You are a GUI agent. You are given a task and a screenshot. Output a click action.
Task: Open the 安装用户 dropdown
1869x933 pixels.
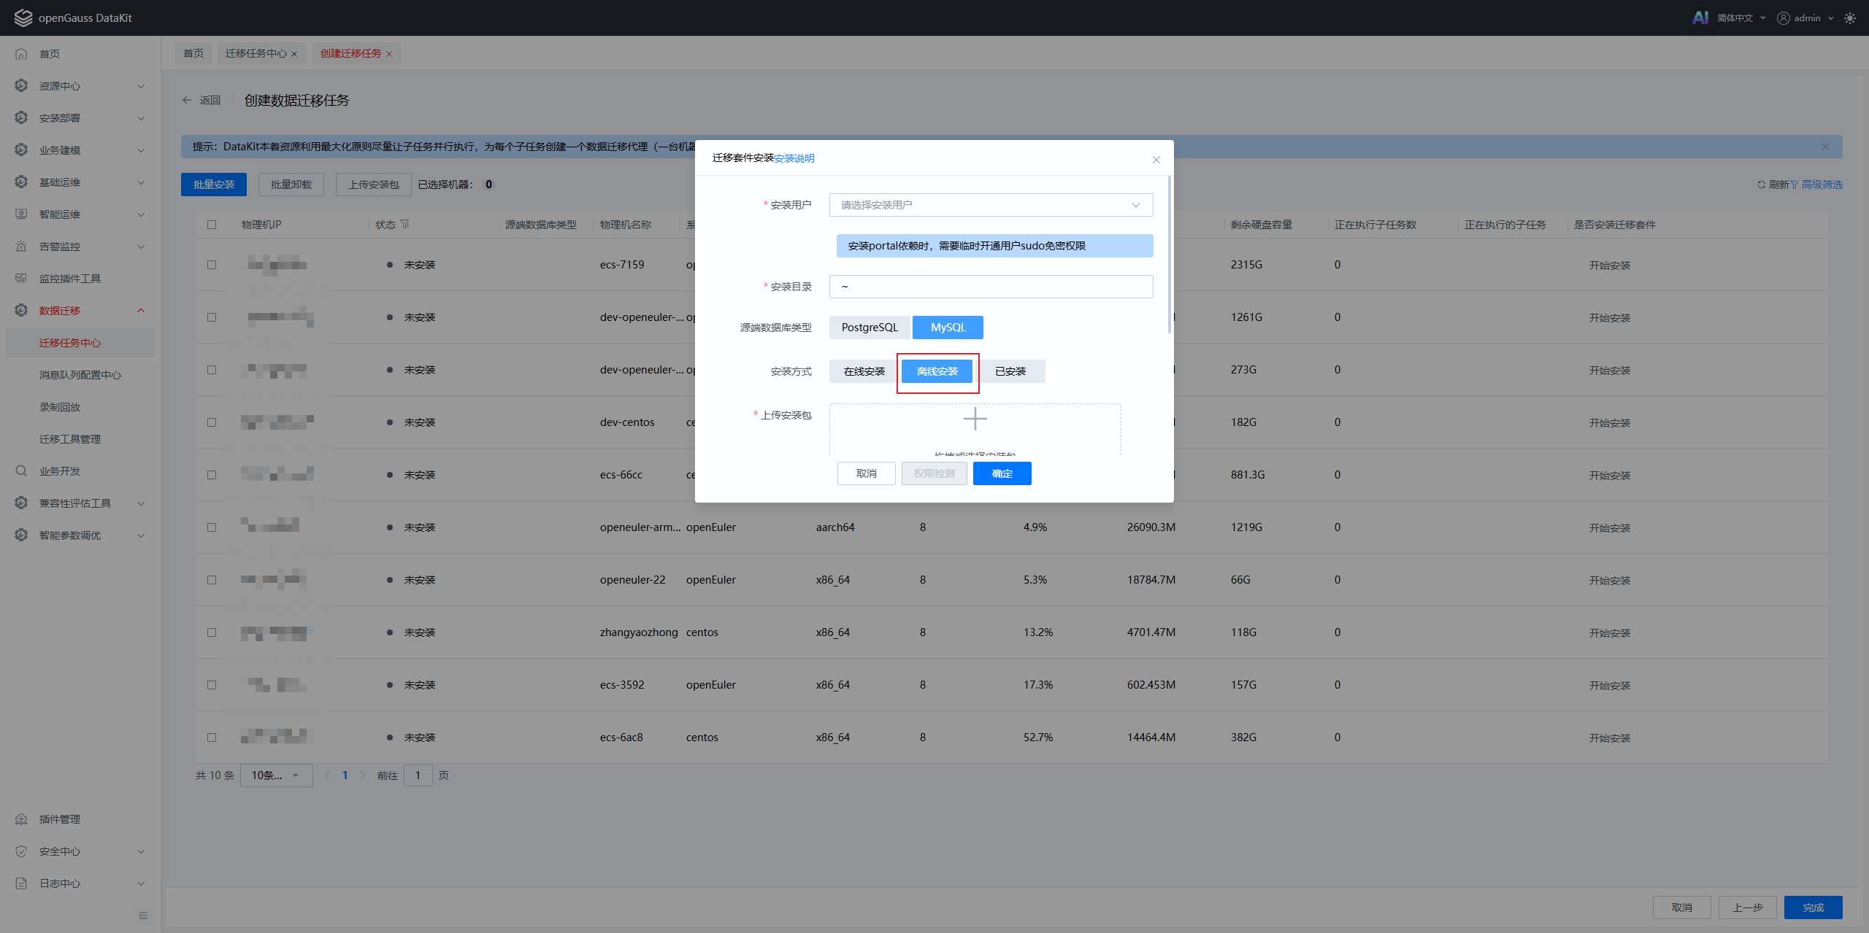[990, 205]
